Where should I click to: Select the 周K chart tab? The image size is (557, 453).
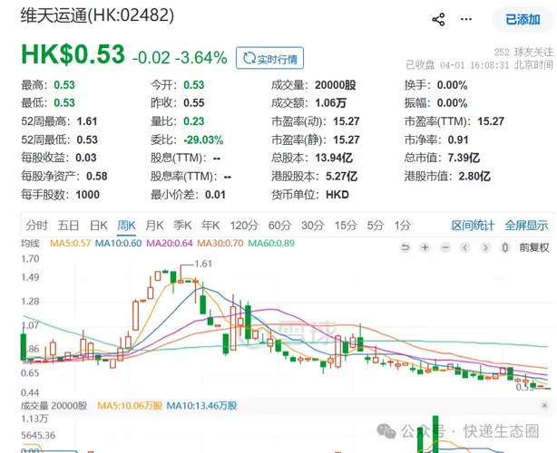126,226
